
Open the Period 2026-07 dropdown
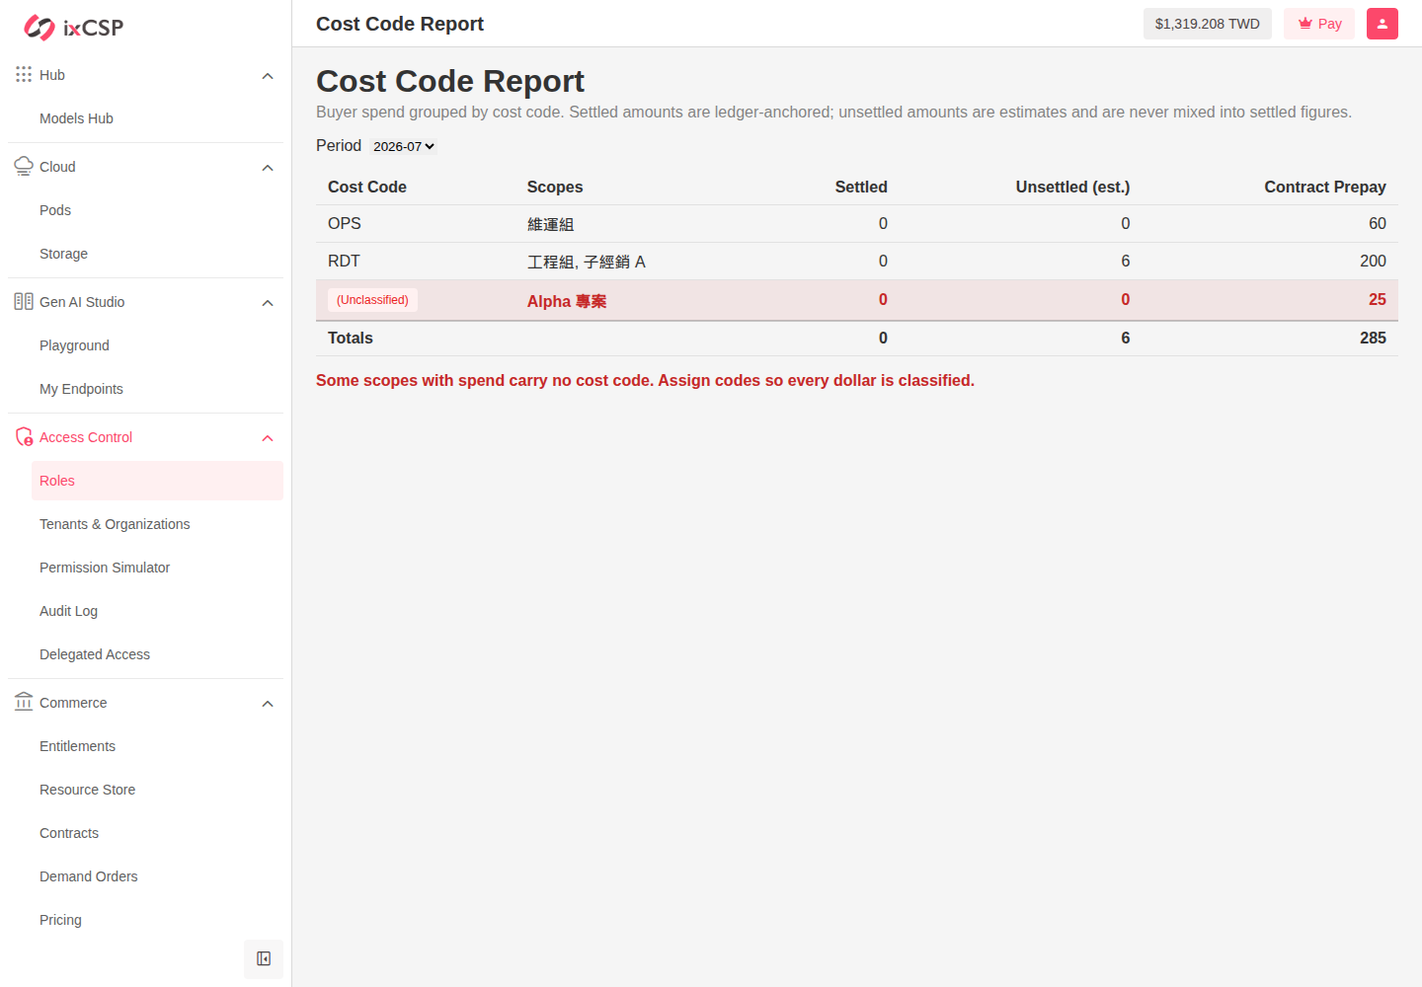404,146
